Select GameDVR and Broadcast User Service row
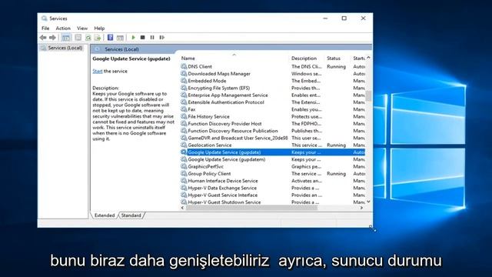This screenshot has height=277, width=492. coord(272,138)
